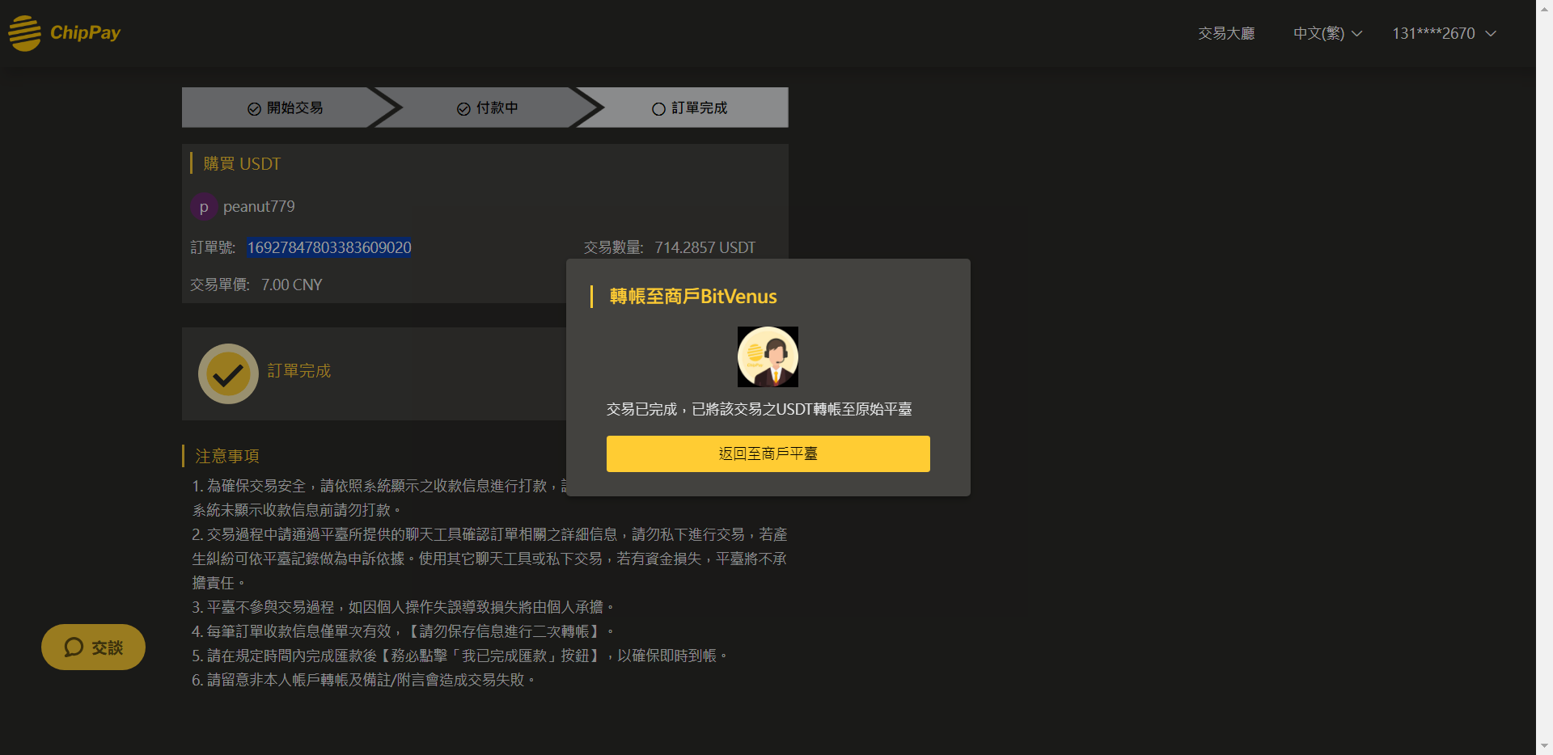
Task: Click the ChipPay logo
Action: pyautogui.click(x=65, y=33)
